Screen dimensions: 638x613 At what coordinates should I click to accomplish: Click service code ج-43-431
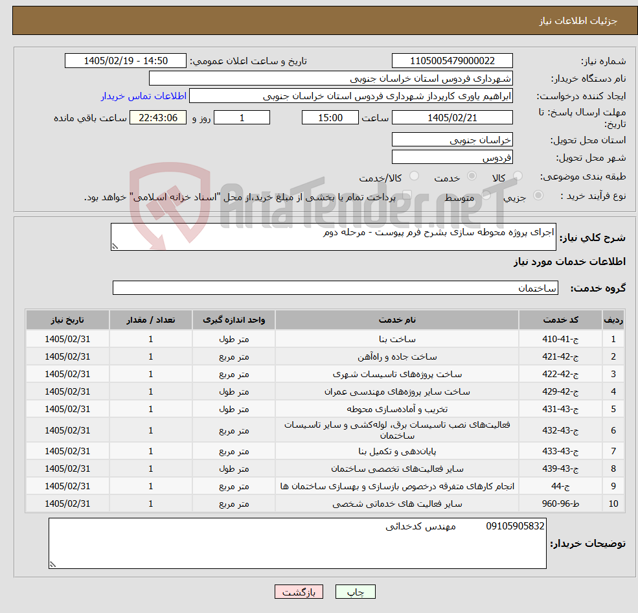tap(560, 409)
